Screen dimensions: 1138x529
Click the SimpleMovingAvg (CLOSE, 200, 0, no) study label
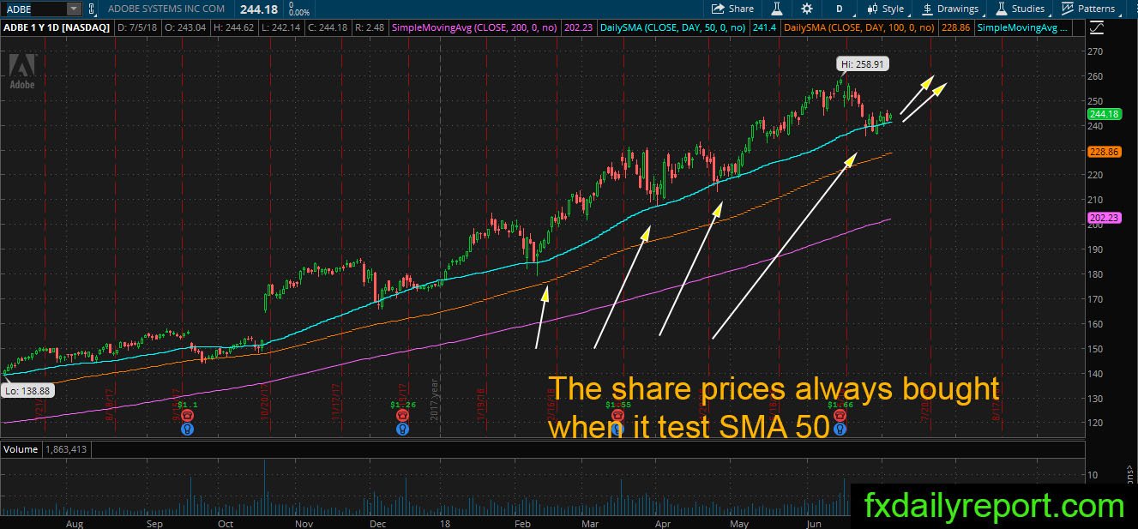coord(474,27)
